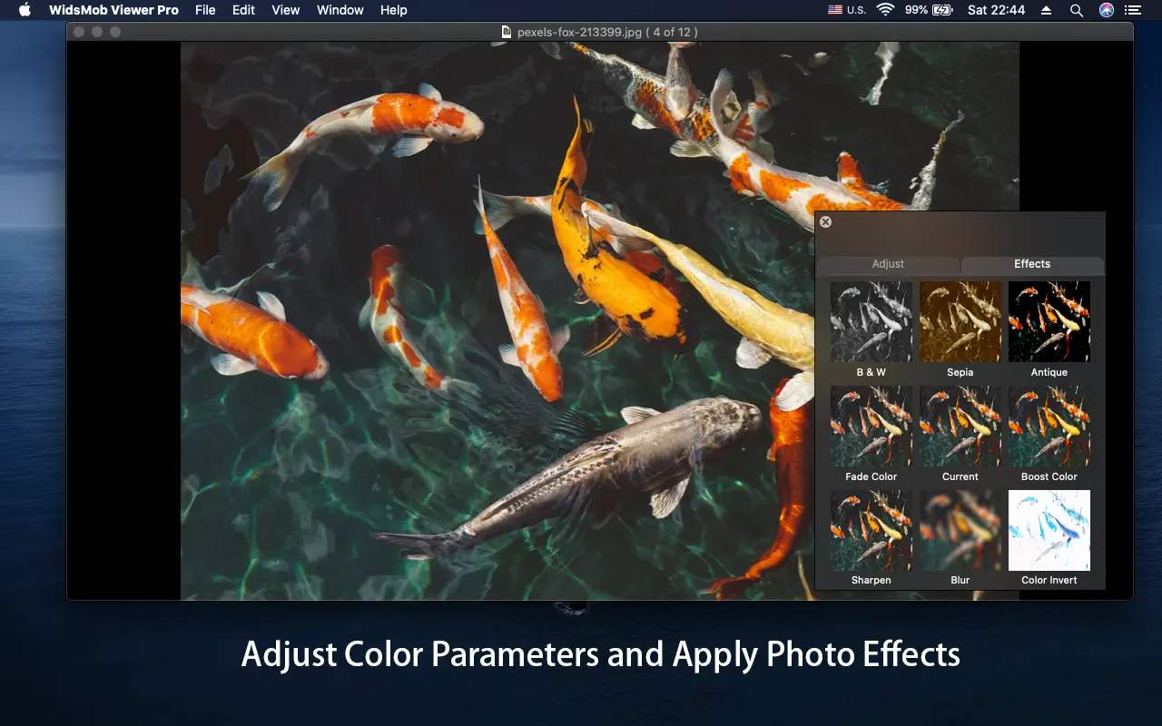Open Siri from the menu bar
This screenshot has height=726, width=1162.
(1106, 10)
